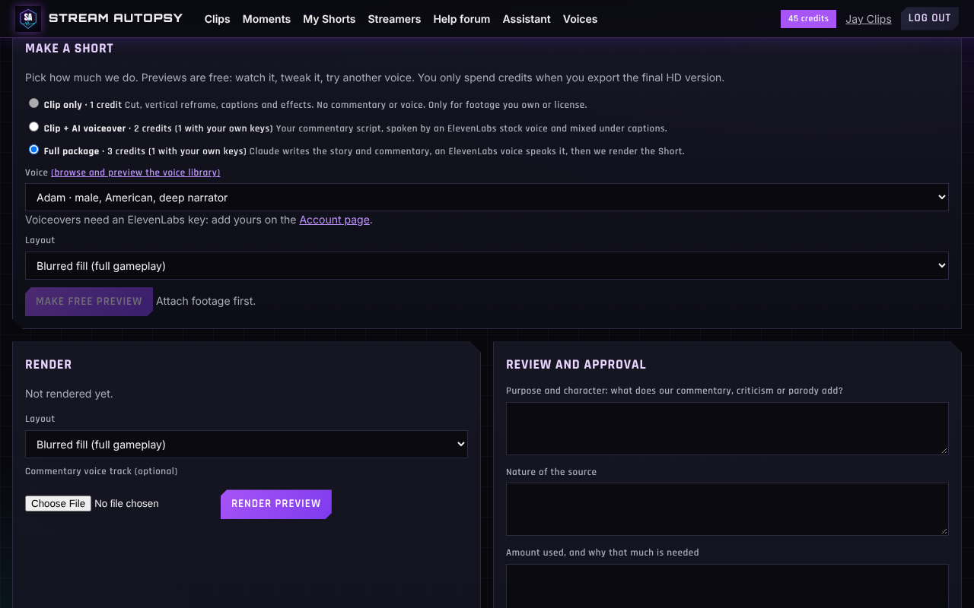
Task: Click the Render Preview button
Action: pyautogui.click(x=276, y=504)
